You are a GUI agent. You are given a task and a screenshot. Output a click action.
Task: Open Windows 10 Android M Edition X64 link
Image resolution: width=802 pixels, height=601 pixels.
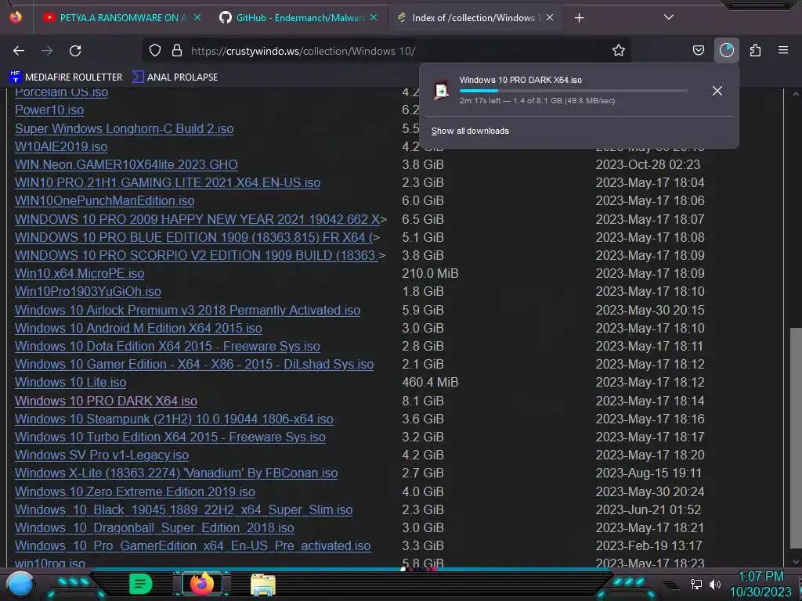(138, 328)
